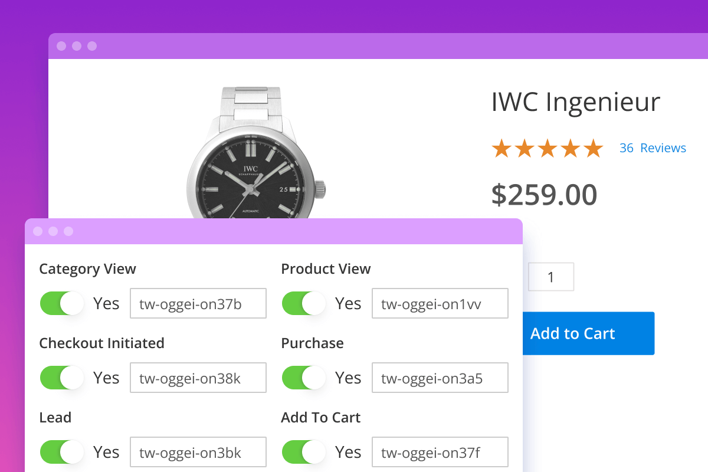This screenshot has width=708, height=472.
Task: Click the fifth star to rate product
Action: tap(592, 148)
